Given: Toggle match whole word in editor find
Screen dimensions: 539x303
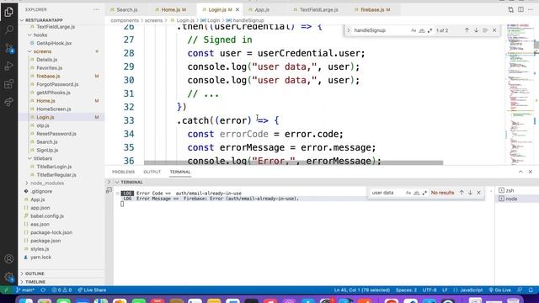Looking at the screenshot, I should tap(422, 30).
